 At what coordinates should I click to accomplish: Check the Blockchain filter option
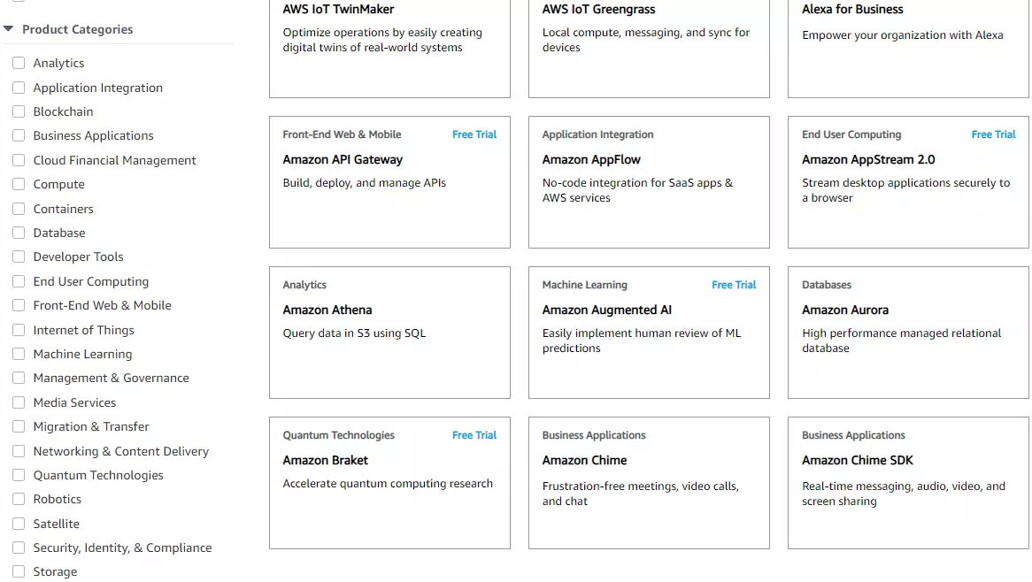tap(19, 111)
